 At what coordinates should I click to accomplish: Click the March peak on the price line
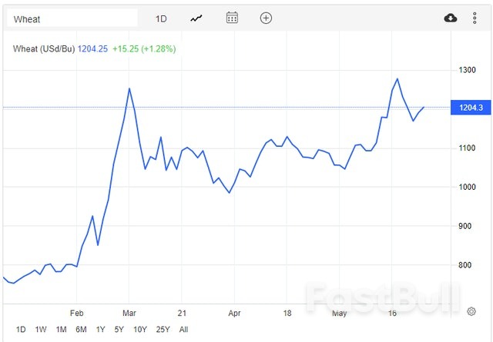[129, 88]
